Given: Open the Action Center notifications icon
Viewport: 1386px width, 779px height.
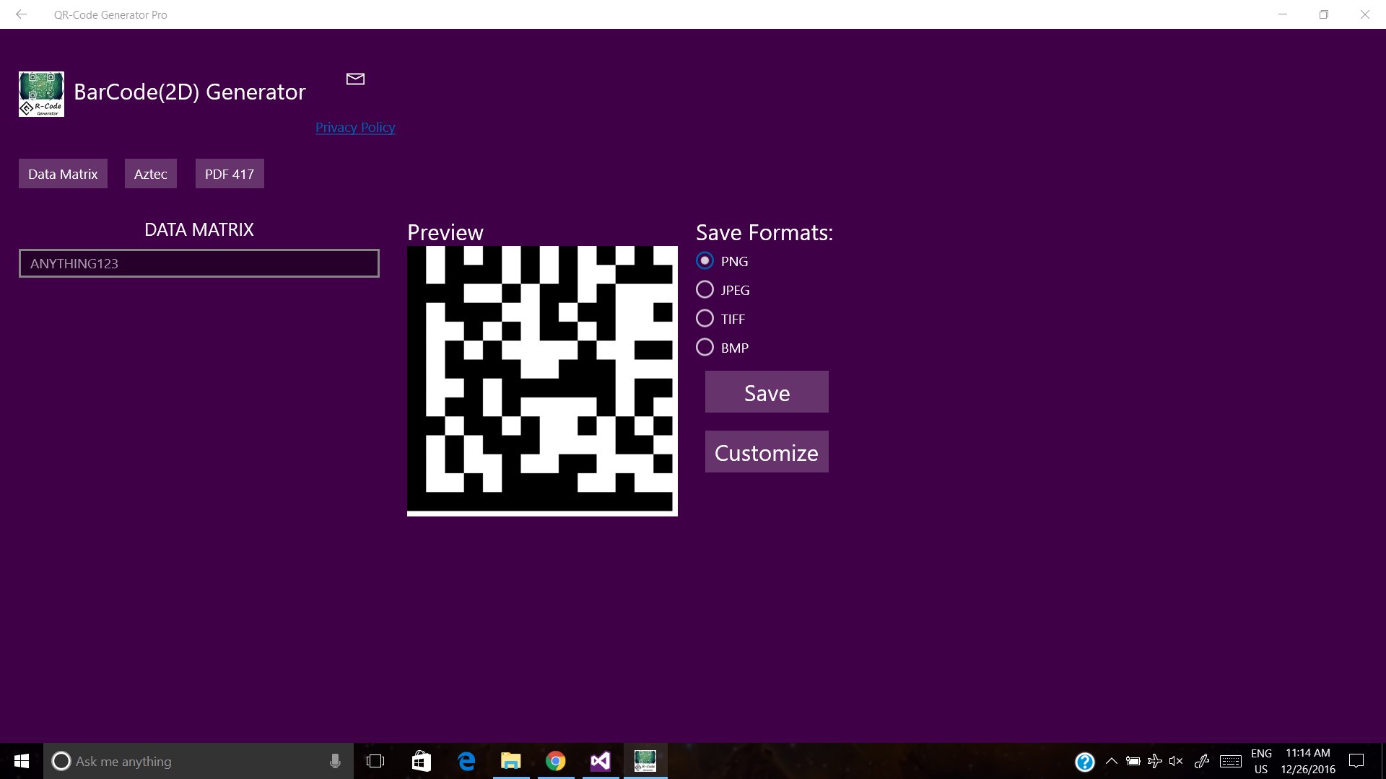Looking at the screenshot, I should [x=1356, y=761].
